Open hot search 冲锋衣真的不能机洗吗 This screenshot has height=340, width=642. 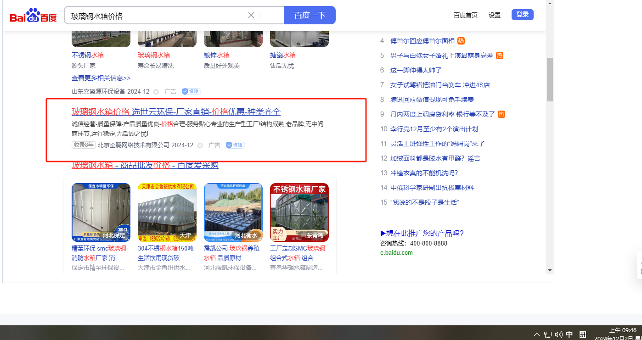tap(424, 173)
